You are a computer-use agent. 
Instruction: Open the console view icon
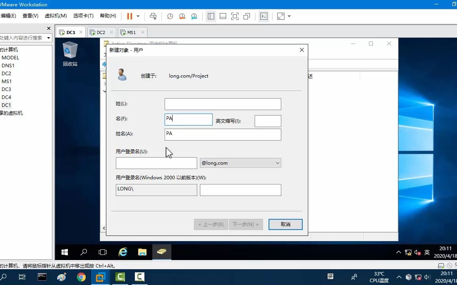coord(264,16)
